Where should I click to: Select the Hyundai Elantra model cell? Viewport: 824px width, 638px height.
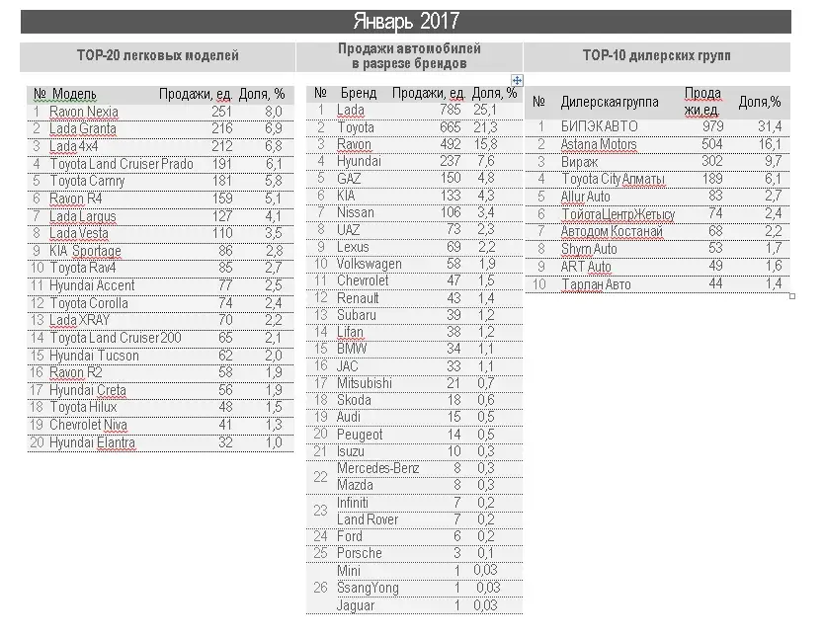[x=92, y=442]
